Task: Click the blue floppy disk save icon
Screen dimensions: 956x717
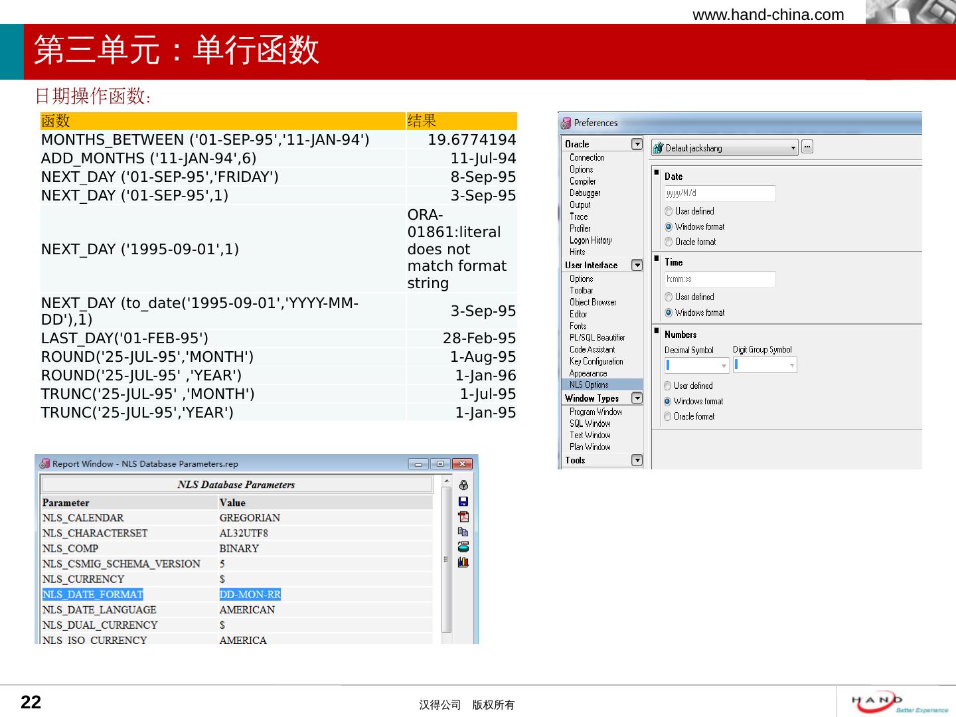Action: pos(463,501)
